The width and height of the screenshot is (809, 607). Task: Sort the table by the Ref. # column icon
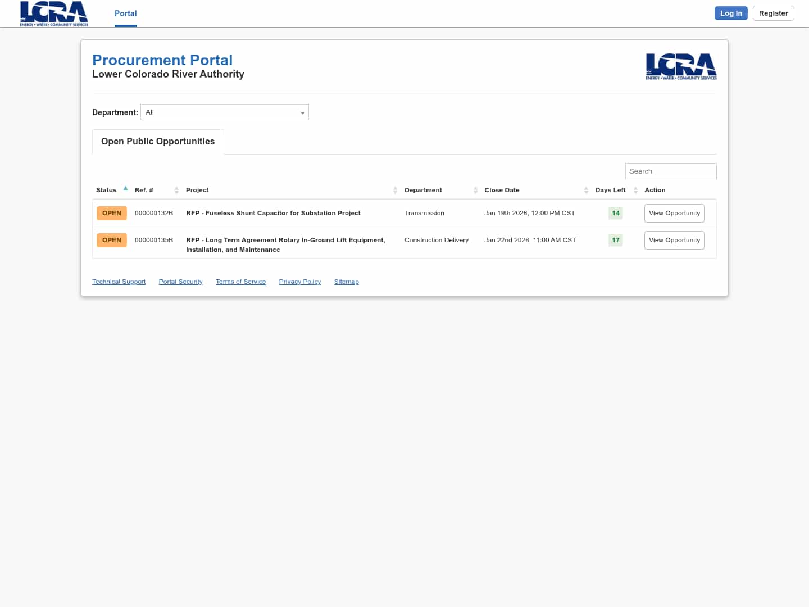pos(176,190)
